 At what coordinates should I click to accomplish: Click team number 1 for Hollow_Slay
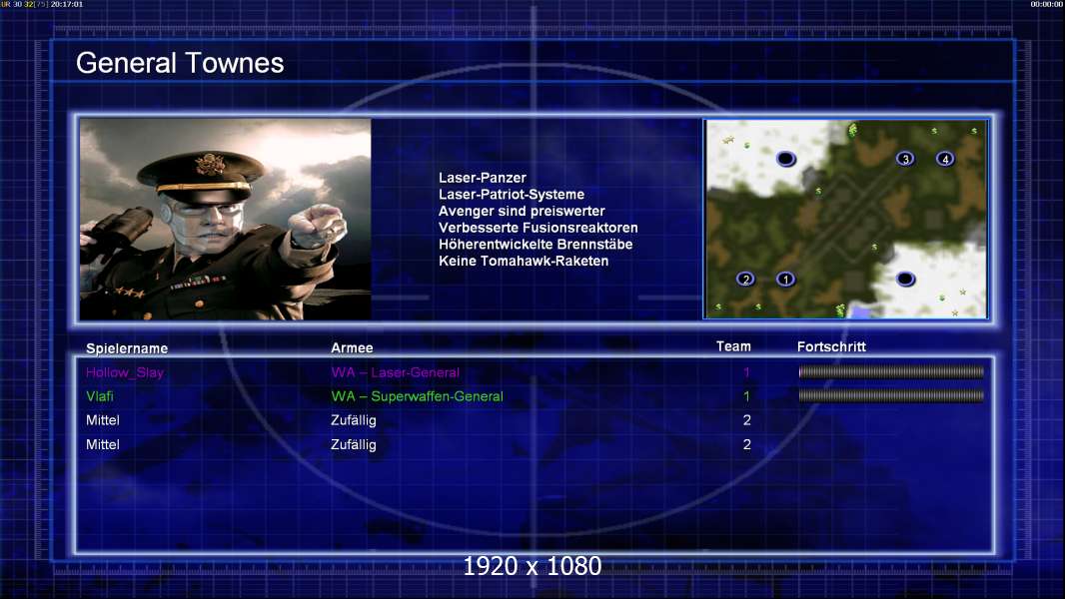(x=746, y=372)
